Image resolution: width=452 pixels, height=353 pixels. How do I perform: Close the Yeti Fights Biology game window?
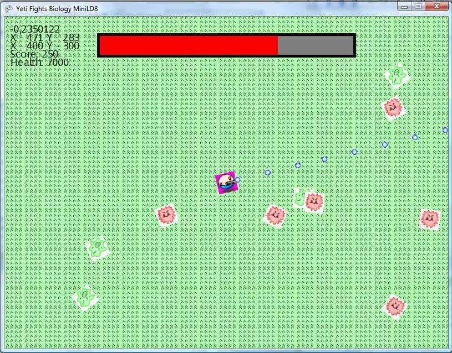click(436, 6)
